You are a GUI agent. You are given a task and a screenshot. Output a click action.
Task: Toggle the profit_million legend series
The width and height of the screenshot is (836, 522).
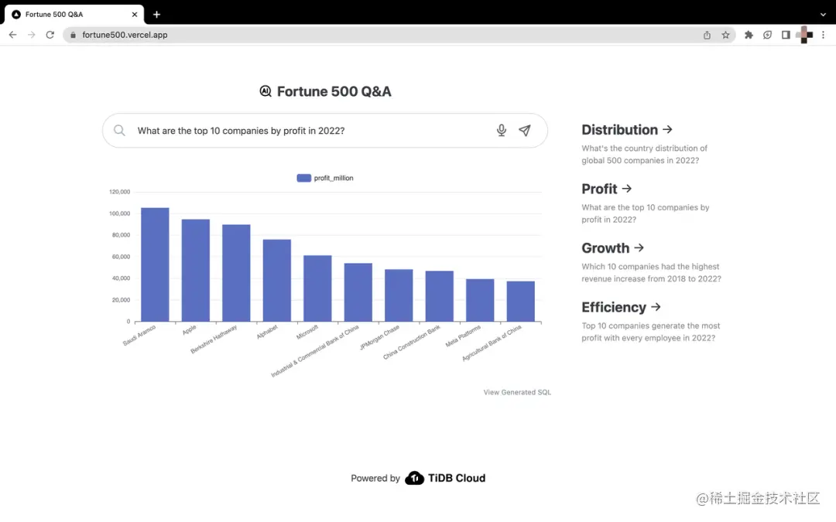324,178
